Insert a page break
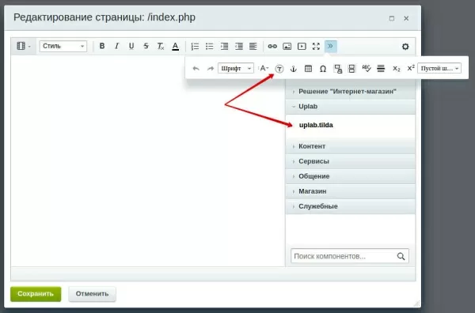The height and width of the screenshot is (313, 475). (351, 69)
